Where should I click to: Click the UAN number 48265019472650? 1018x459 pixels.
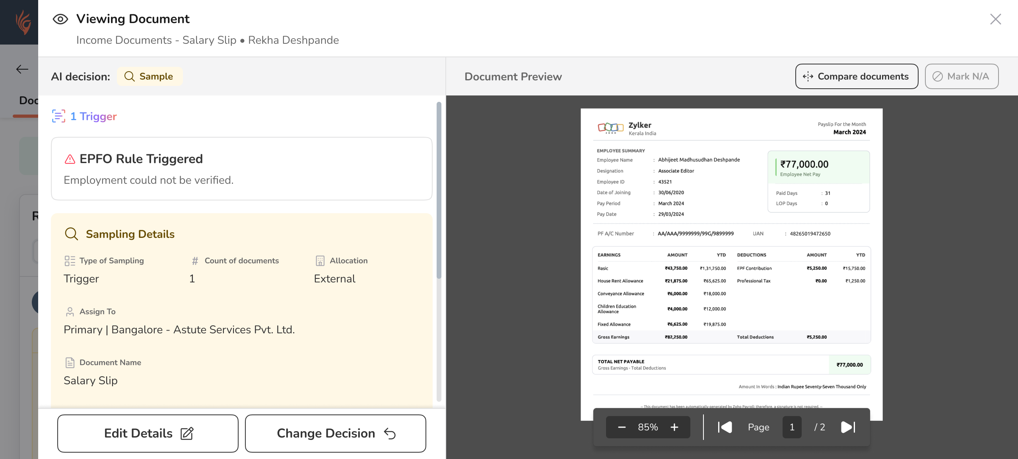pos(810,234)
